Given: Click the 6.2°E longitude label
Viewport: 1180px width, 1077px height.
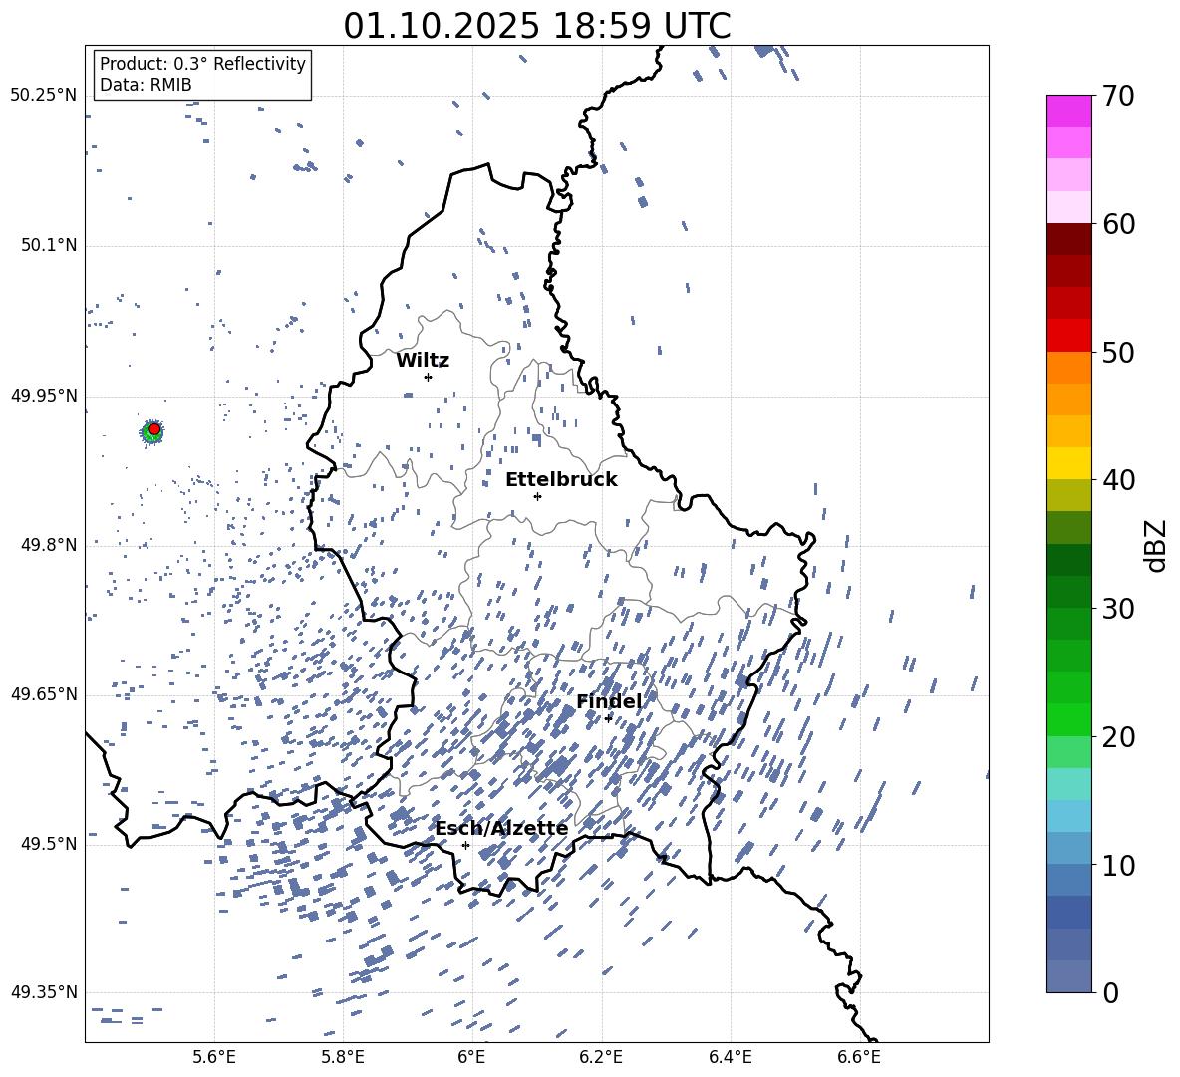Looking at the screenshot, I should tap(601, 1057).
